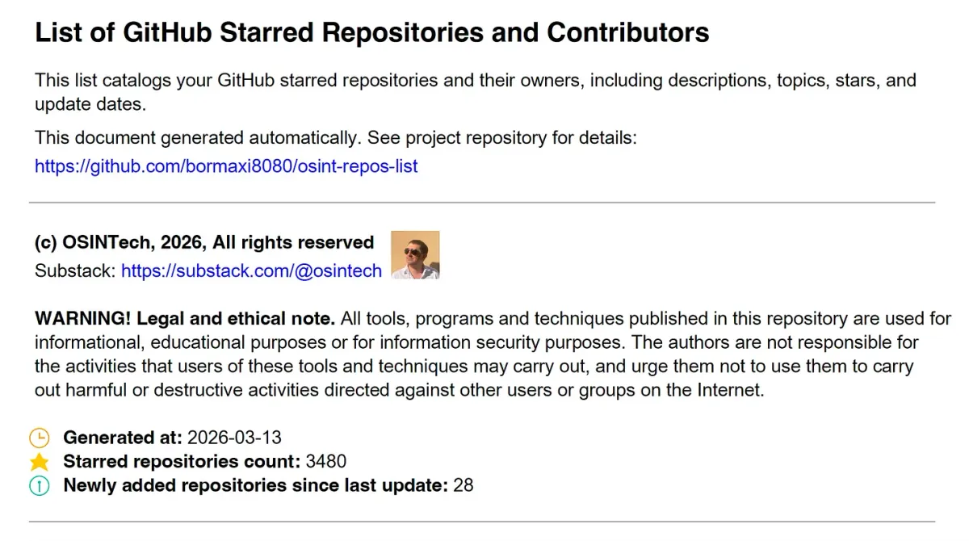This screenshot has width=969, height=541.
Task: Open the Substack osintech profile link
Action: (x=251, y=271)
